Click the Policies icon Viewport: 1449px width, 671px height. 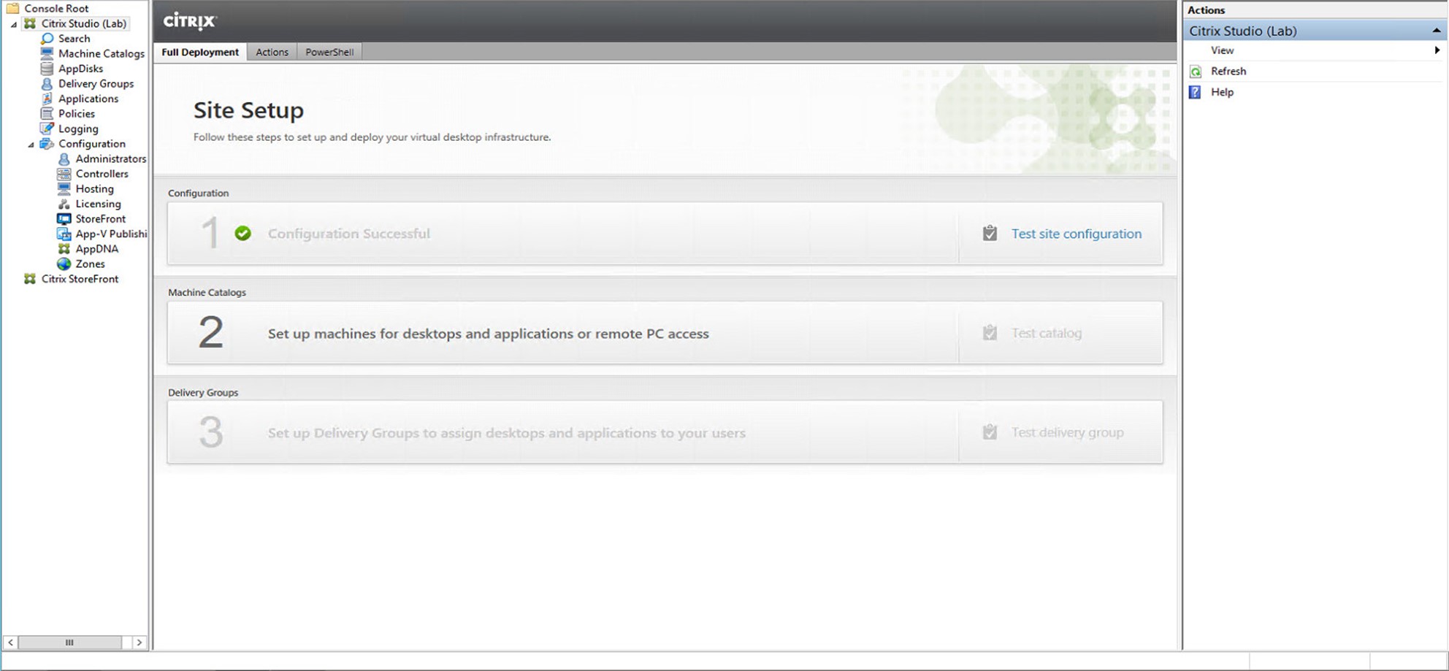(47, 114)
